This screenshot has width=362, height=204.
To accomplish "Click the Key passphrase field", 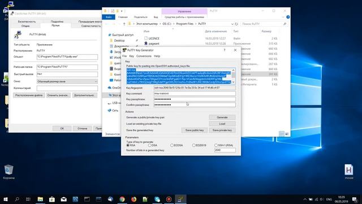I will (195, 99).
